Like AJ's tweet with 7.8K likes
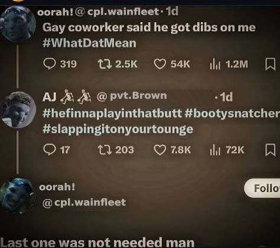280x248 pixels. [172, 150]
